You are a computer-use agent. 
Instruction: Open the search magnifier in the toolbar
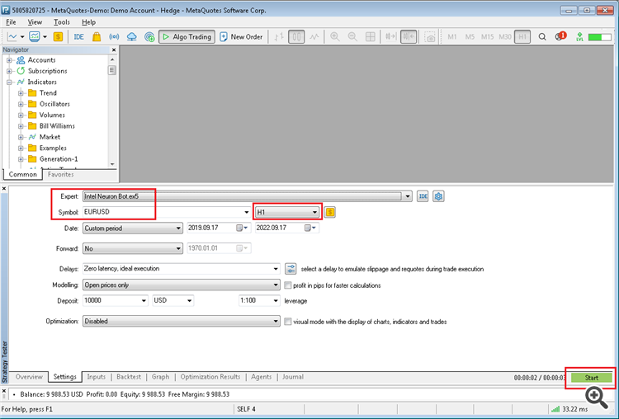click(x=542, y=36)
